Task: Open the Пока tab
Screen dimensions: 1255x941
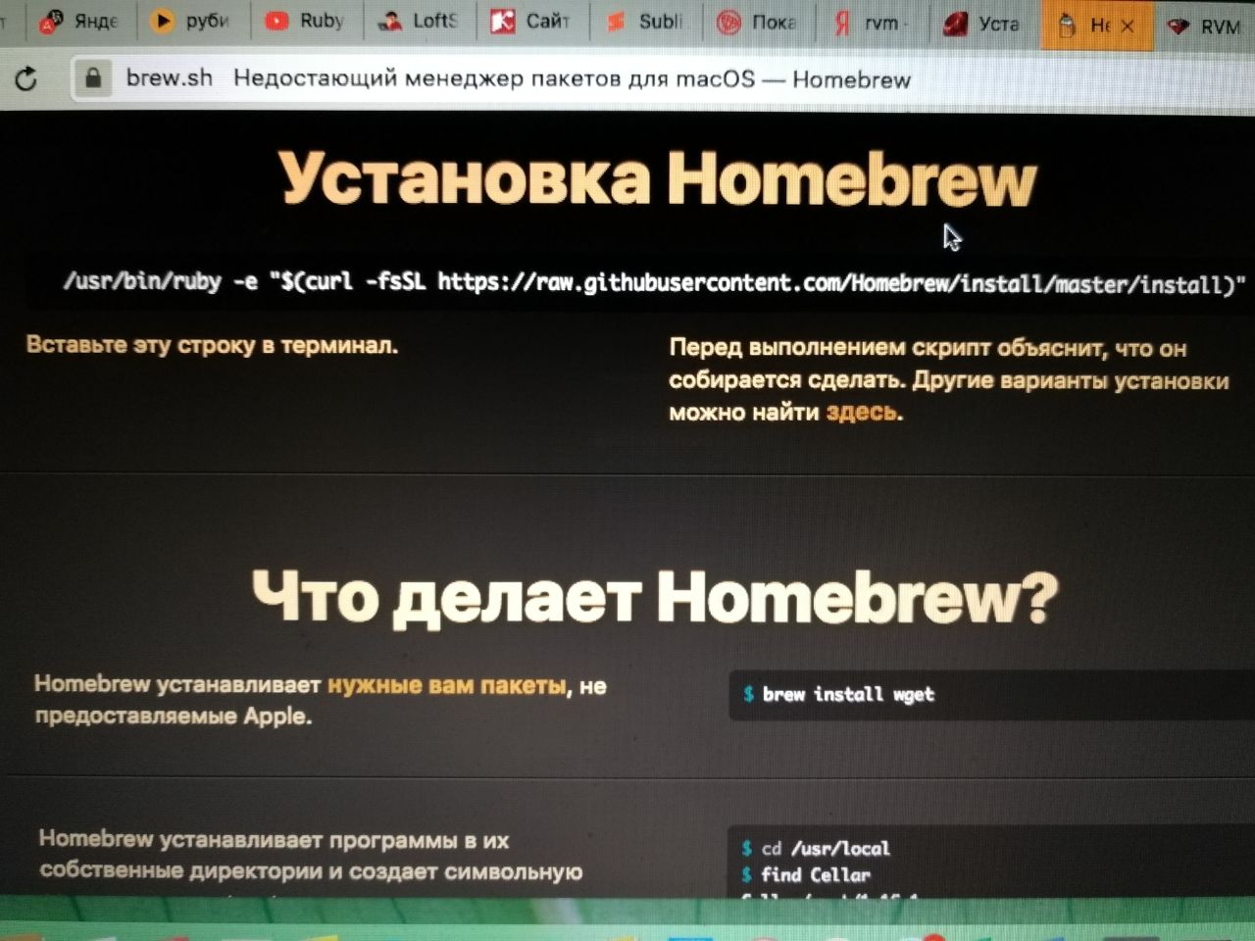Action: (x=758, y=23)
